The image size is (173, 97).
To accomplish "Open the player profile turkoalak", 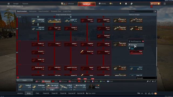I will tap(67, 4).
